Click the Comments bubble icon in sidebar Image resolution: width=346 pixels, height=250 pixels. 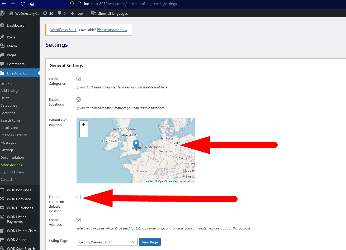tap(2, 64)
